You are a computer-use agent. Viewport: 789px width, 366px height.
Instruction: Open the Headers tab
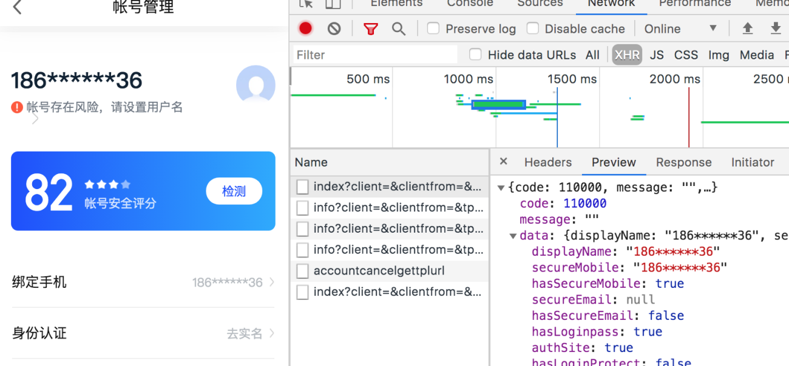[x=548, y=162]
